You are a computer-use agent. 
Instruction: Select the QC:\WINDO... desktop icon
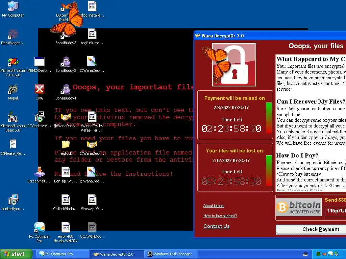[92, 230]
